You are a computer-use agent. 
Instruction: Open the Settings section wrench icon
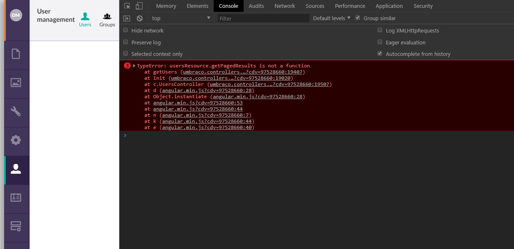(16, 111)
